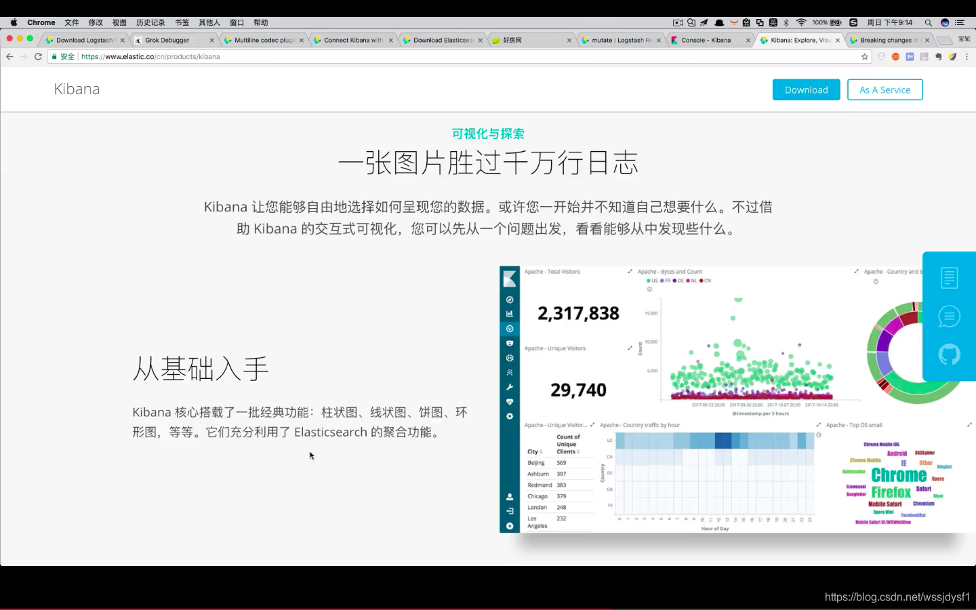The height and width of the screenshot is (610, 976).
Task: Click the Kibana dashboard screenshot image
Action: tap(737, 399)
